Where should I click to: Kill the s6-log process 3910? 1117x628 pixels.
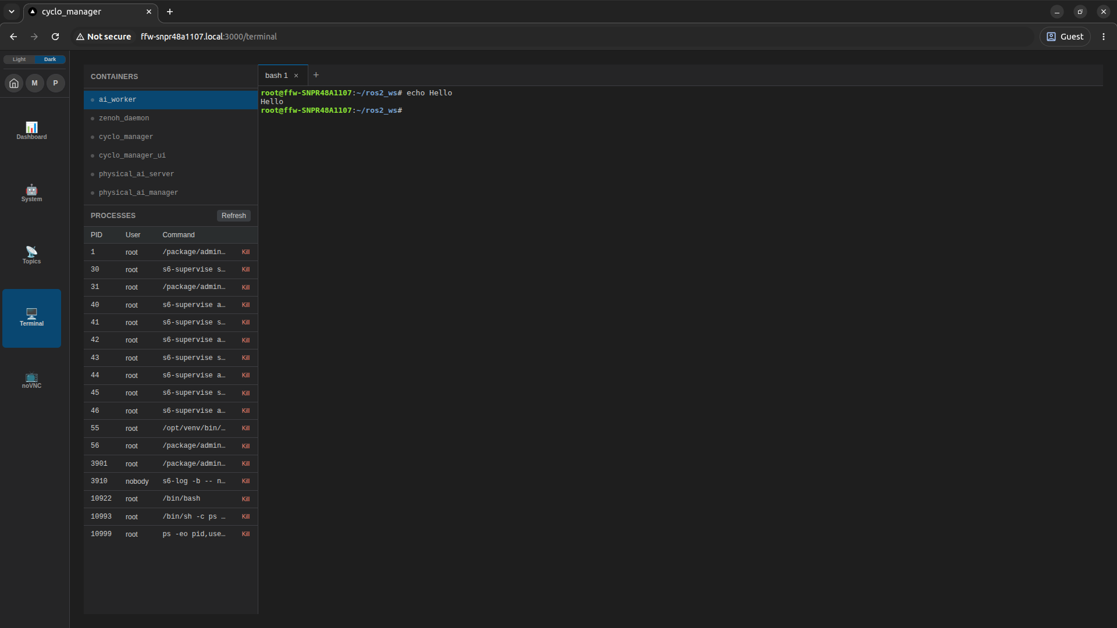coord(246,481)
